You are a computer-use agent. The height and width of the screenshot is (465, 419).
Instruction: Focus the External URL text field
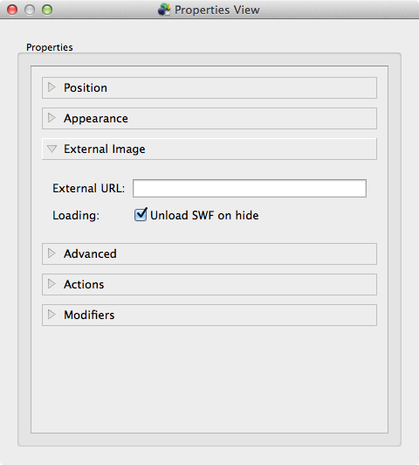coord(250,188)
